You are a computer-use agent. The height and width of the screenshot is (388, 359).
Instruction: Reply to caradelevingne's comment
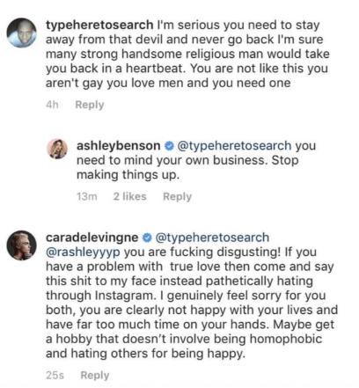click(95, 376)
